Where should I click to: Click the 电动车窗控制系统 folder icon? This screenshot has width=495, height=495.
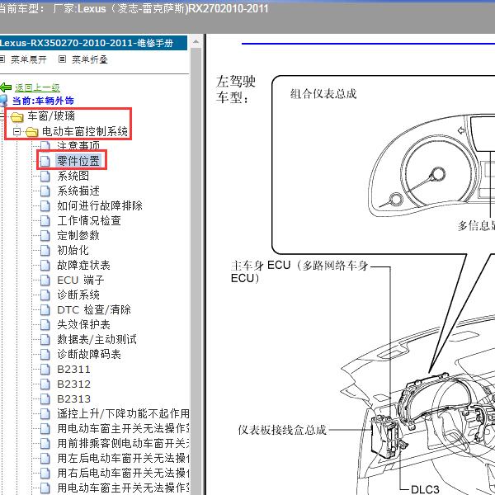click(31, 132)
